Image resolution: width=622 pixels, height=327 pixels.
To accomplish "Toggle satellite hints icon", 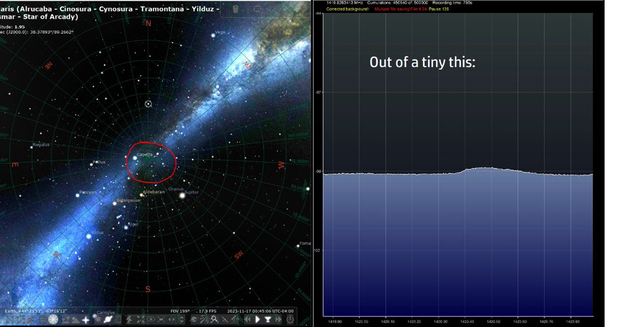I will 224,320.
